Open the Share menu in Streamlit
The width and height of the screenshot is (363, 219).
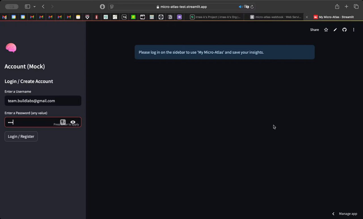coord(315,30)
